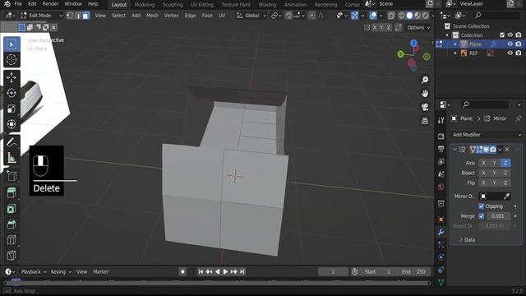Click the Mirror Object eyedropper
This screenshot has height=296, width=526.
click(506, 196)
